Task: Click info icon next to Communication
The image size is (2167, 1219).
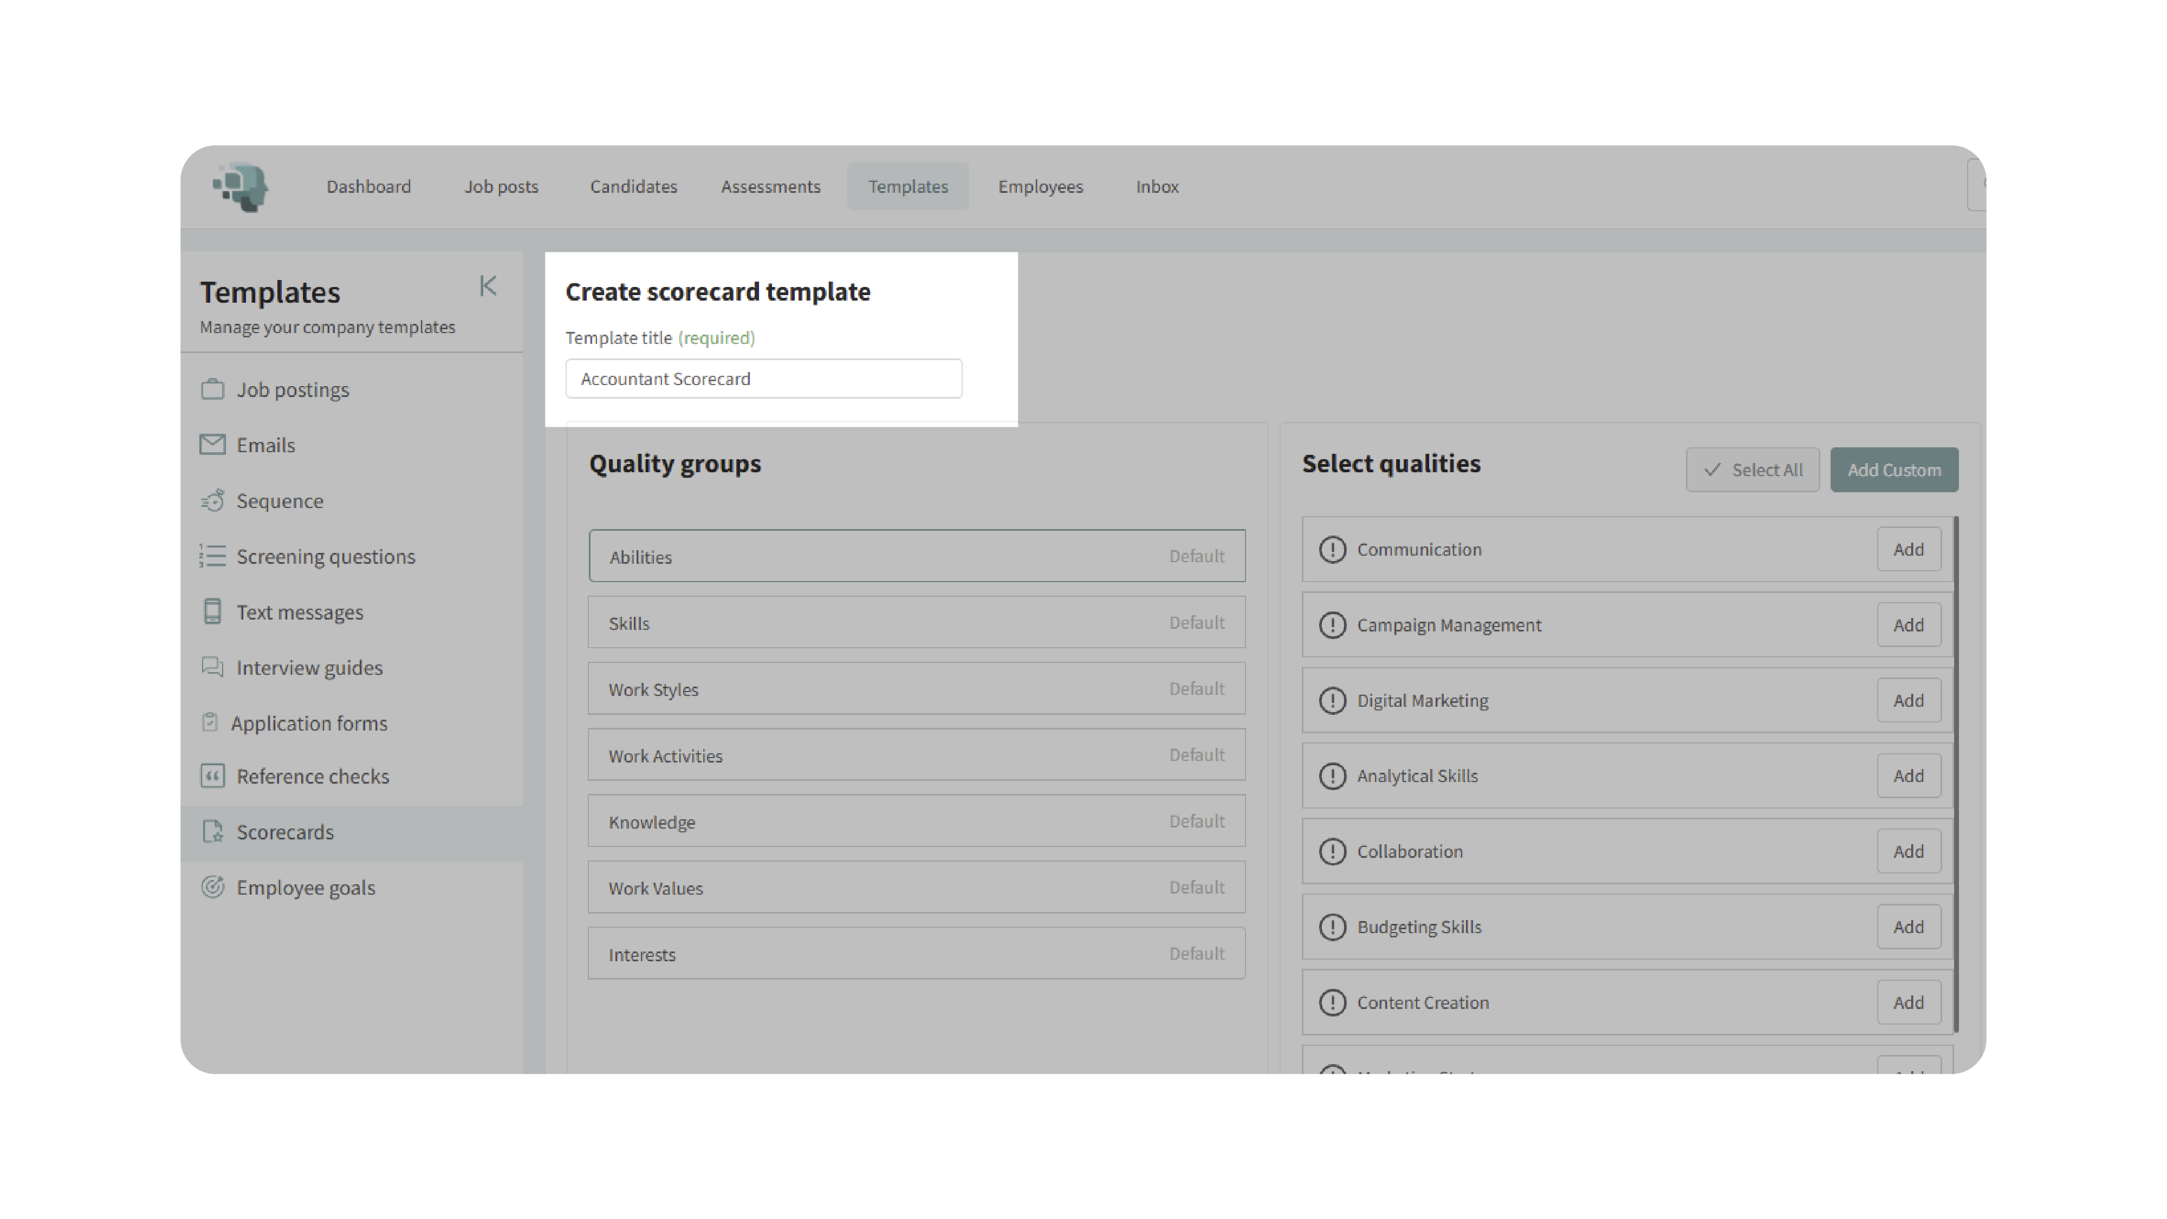Action: point(1333,550)
